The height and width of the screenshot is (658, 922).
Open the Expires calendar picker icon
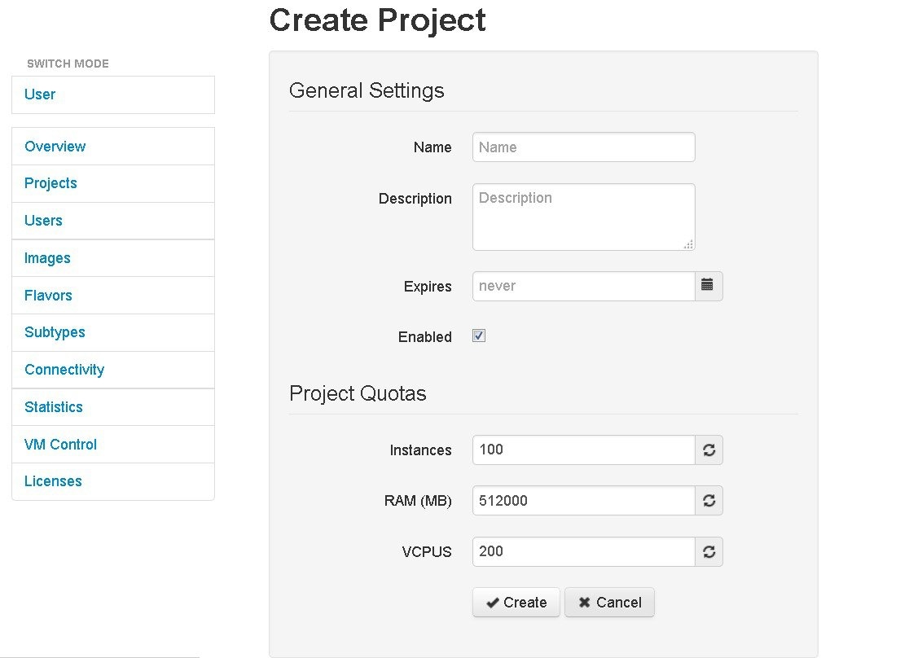(x=708, y=286)
